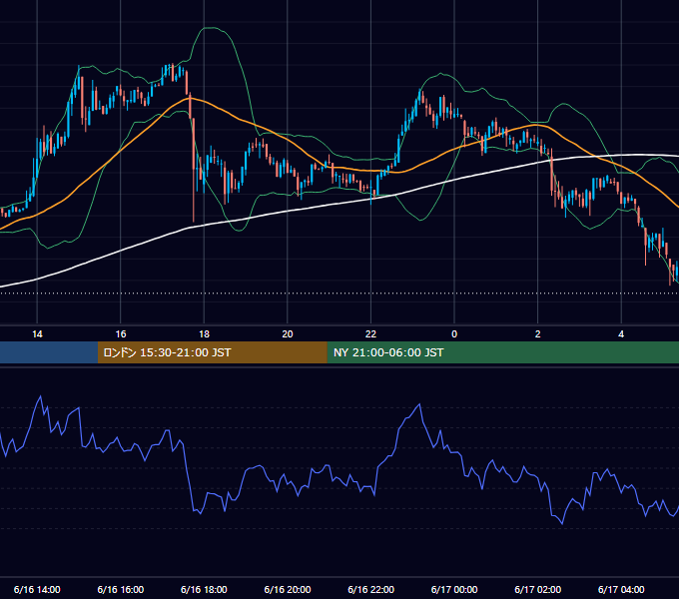Image resolution: width=679 pixels, height=599 pixels.
Task: Click the 0 hour label on price chart axis
Action: [x=454, y=334]
